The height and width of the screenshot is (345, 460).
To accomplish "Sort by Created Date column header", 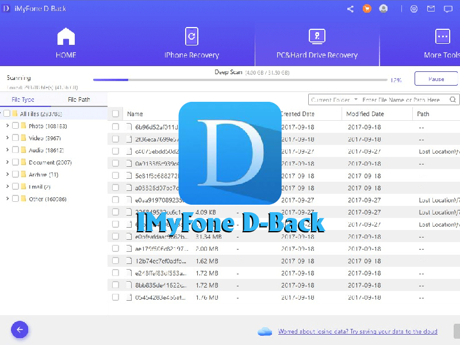I will [x=297, y=114].
